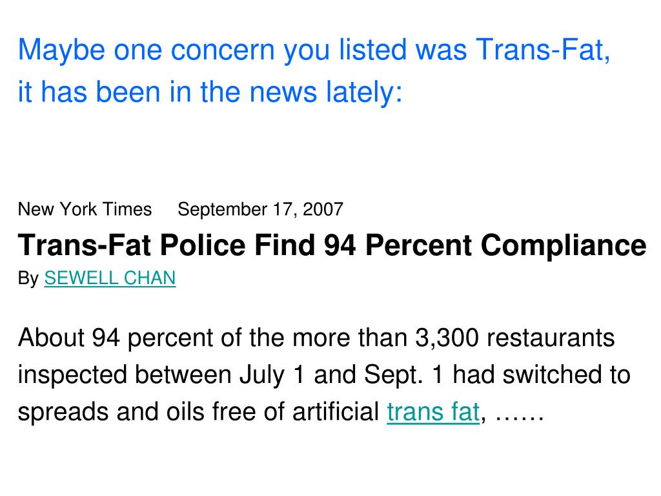Click "94 Percent" in the bold headline
The width and height of the screenshot is (661, 496).
pos(397,245)
